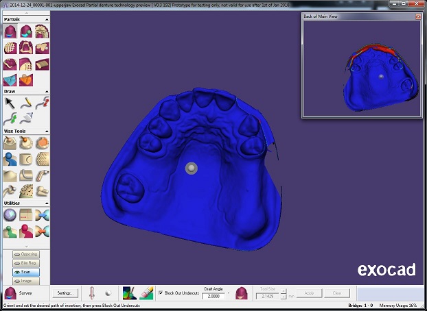The image size is (427, 311).
Task: Toggle Bite Reg. visibility
Action: (x=26, y=263)
